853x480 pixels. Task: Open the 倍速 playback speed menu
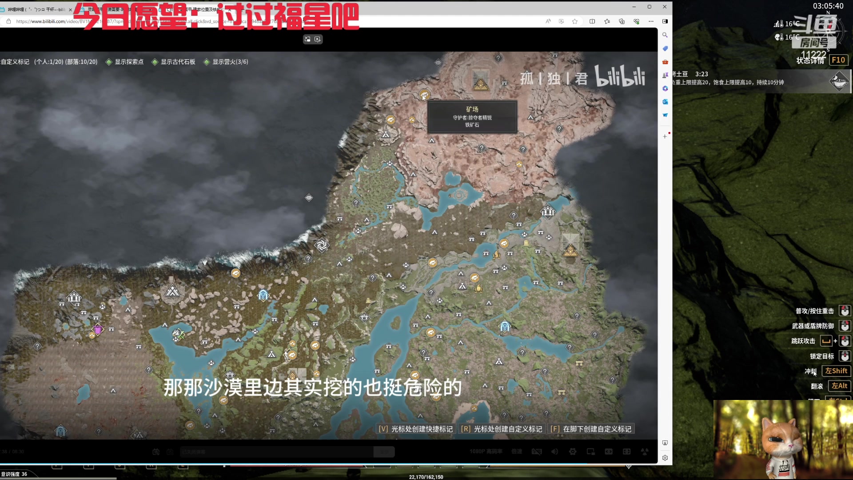pyautogui.click(x=517, y=452)
